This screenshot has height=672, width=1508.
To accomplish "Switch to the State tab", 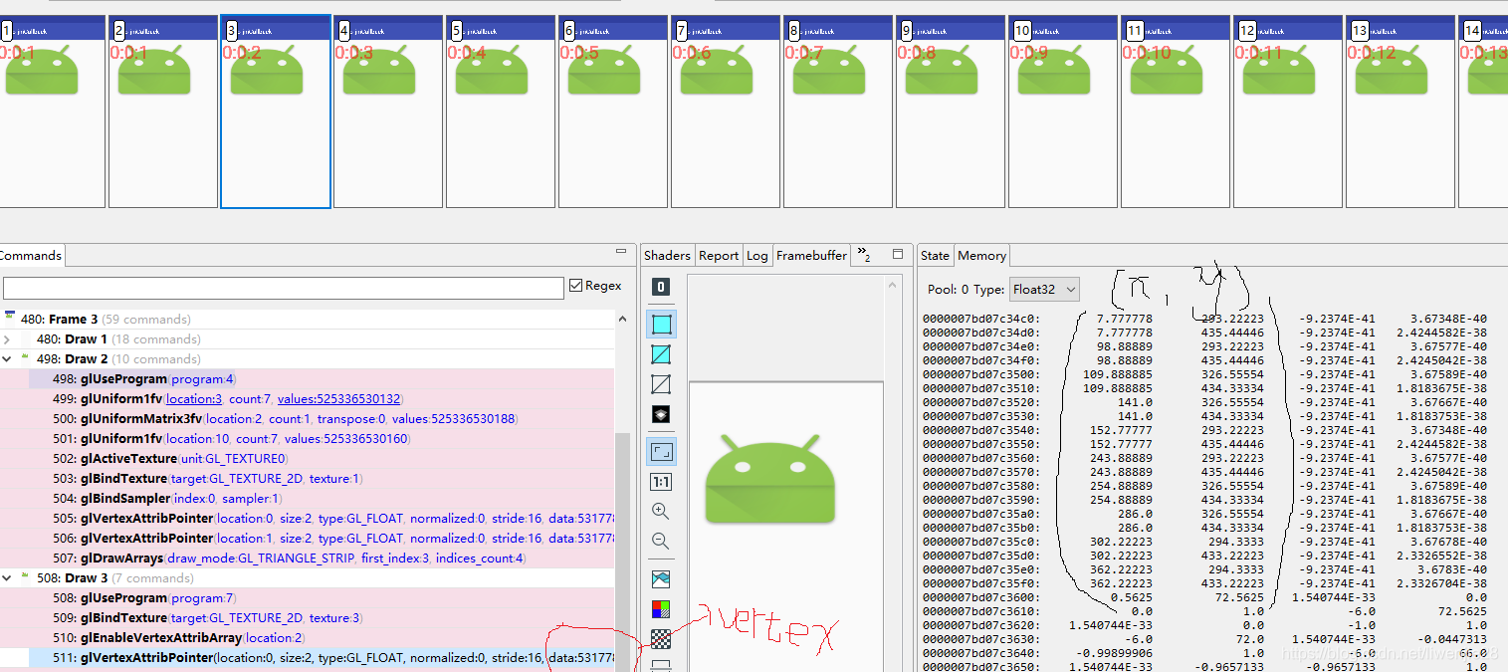I will (935, 256).
